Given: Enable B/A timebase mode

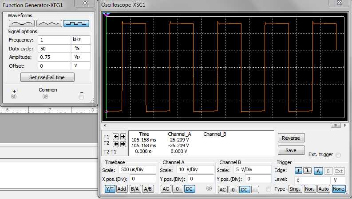Looking at the screenshot, I should click(x=134, y=189).
